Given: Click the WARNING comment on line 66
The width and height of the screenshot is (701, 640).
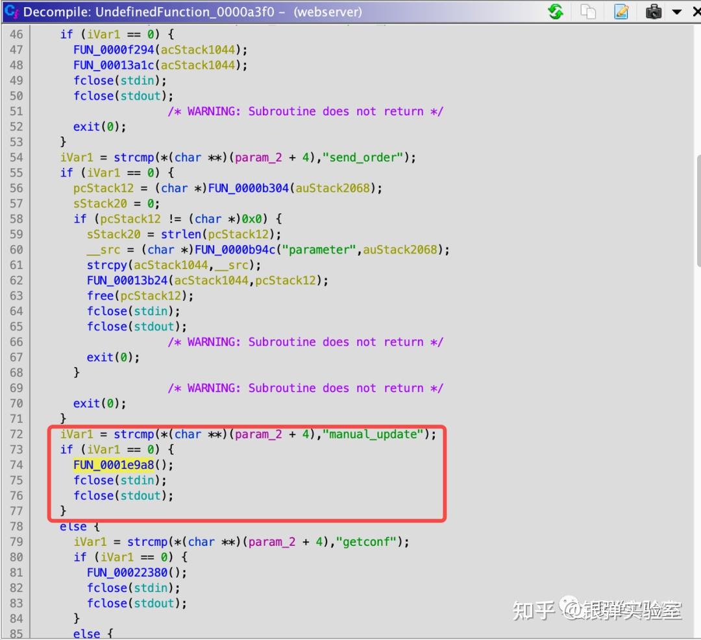Looking at the screenshot, I should [305, 342].
